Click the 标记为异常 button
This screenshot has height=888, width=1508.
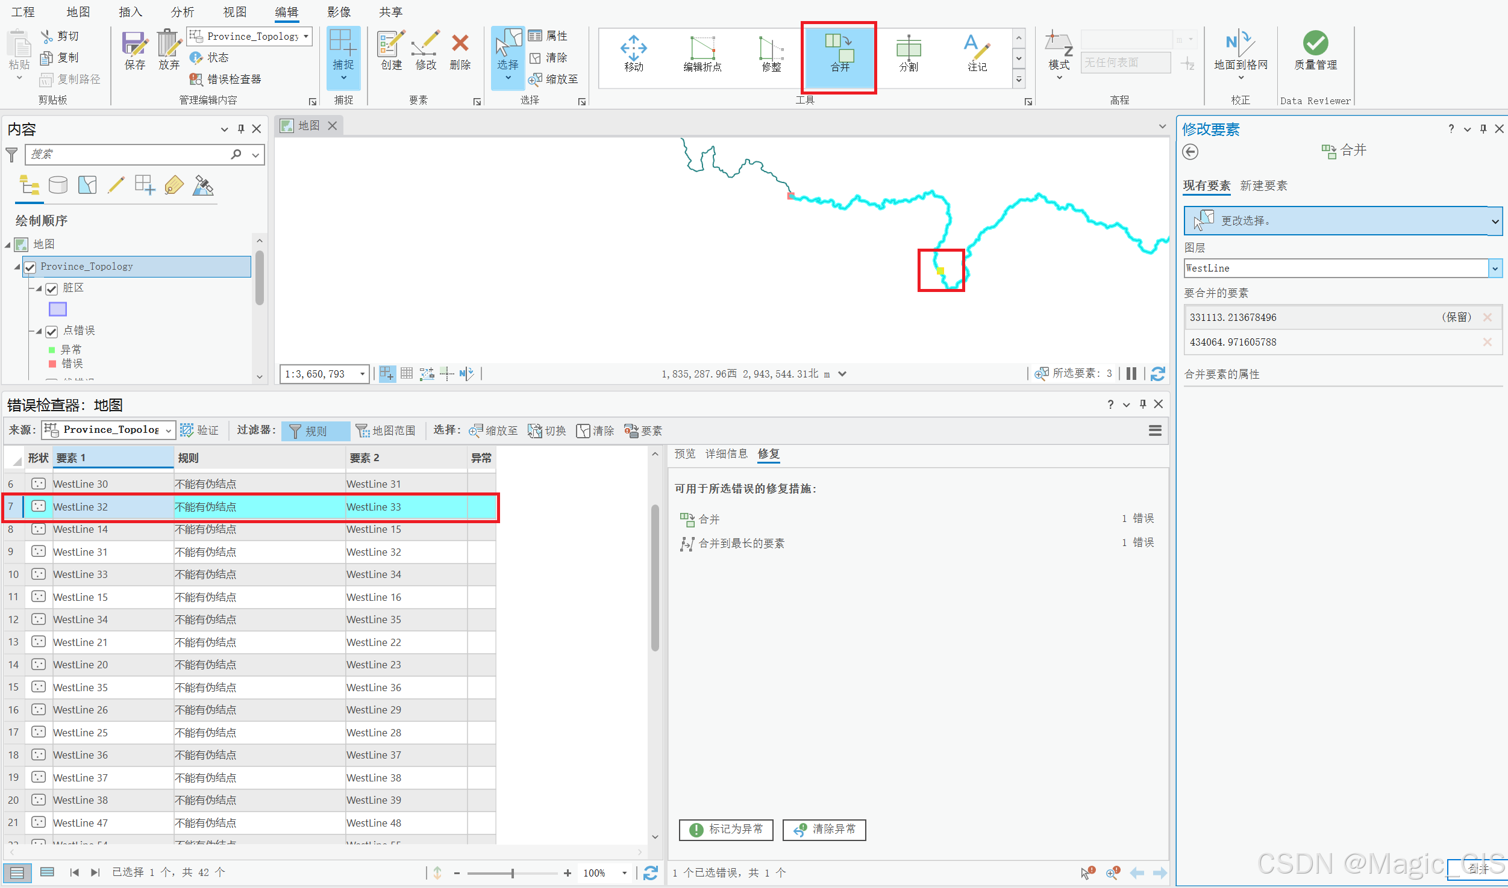[727, 830]
